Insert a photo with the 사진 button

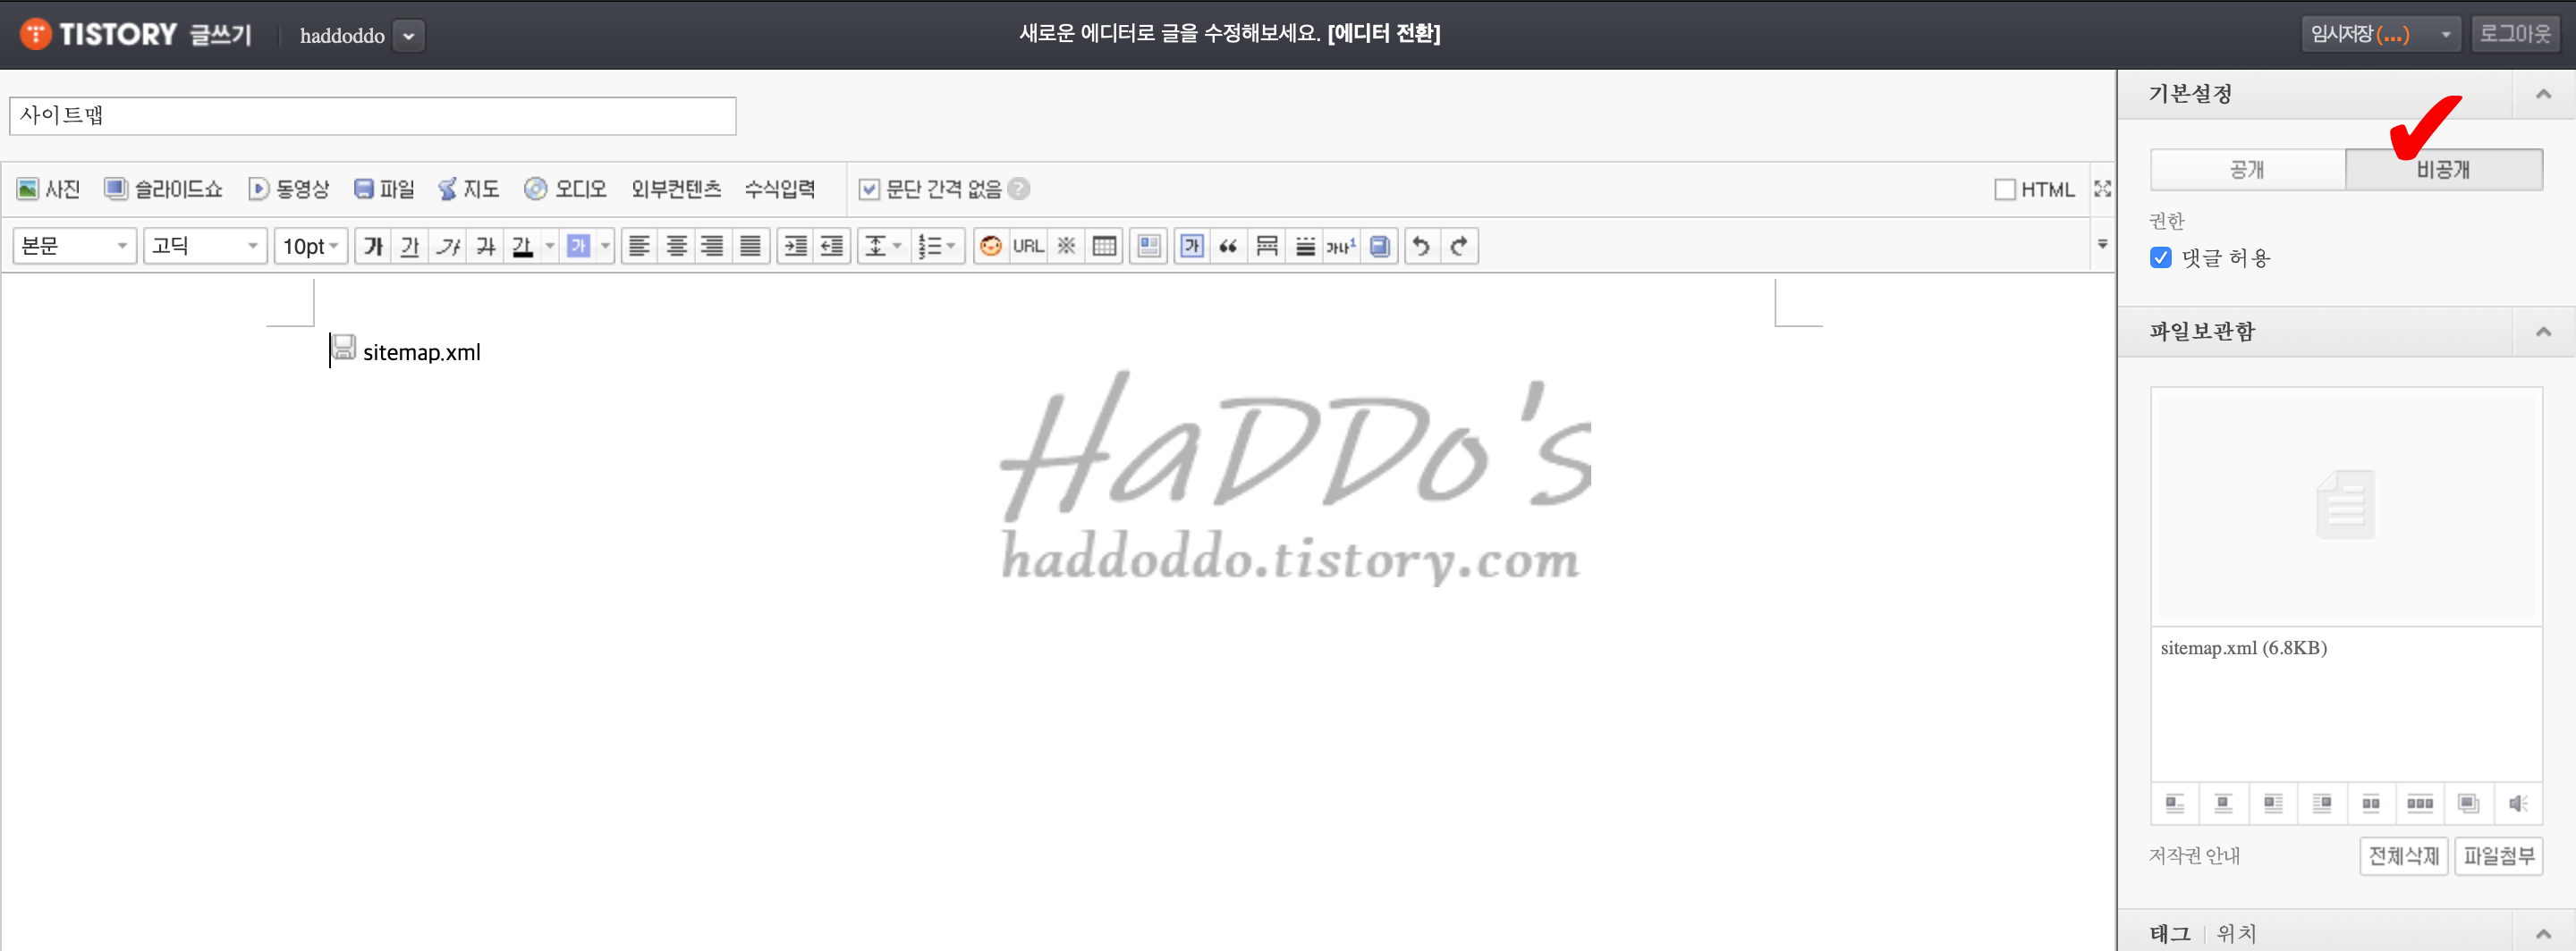pos(48,189)
